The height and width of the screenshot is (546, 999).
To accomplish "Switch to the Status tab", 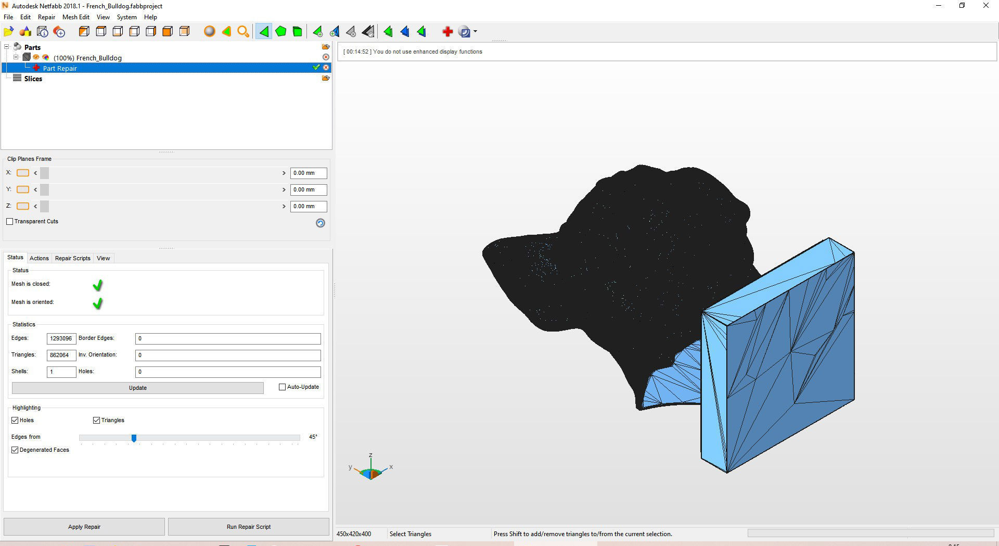I will point(15,257).
